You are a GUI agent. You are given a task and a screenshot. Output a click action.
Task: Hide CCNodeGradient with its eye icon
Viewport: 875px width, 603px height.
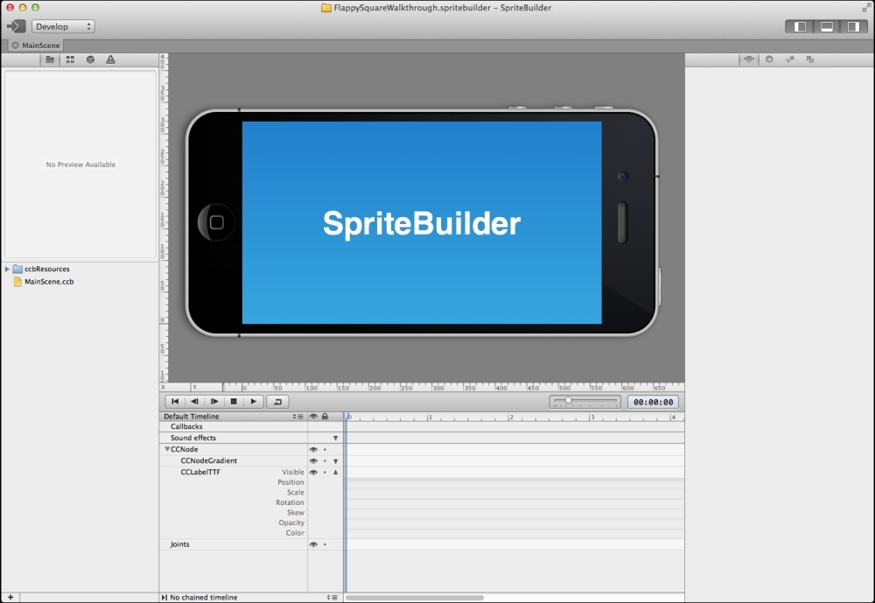(313, 461)
